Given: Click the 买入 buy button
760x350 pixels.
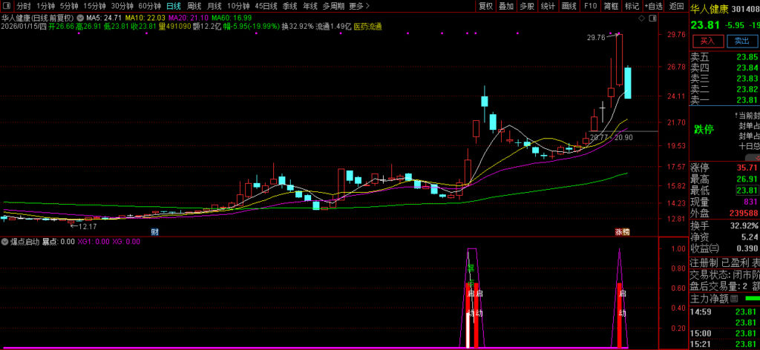Looking at the screenshot, I should click(707, 41).
